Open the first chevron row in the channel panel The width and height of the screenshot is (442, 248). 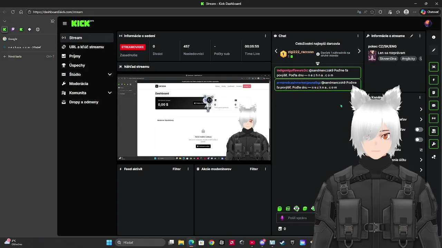click(x=421, y=110)
